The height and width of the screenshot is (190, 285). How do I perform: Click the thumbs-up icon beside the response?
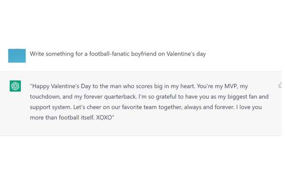[280, 85]
